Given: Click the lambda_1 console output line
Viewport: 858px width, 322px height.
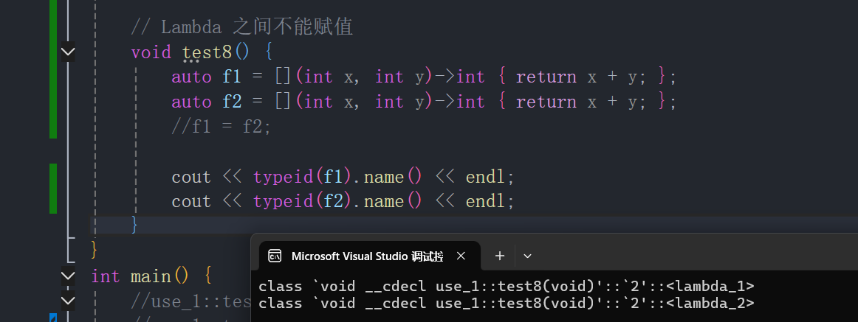Looking at the screenshot, I should [506, 286].
